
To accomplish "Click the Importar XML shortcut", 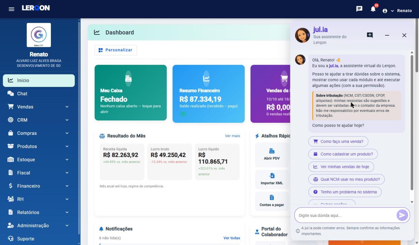I will 272,179.
